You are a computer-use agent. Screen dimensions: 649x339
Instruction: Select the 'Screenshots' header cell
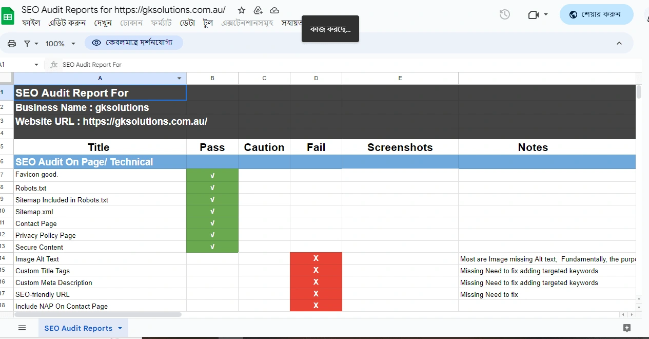(400, 147)
